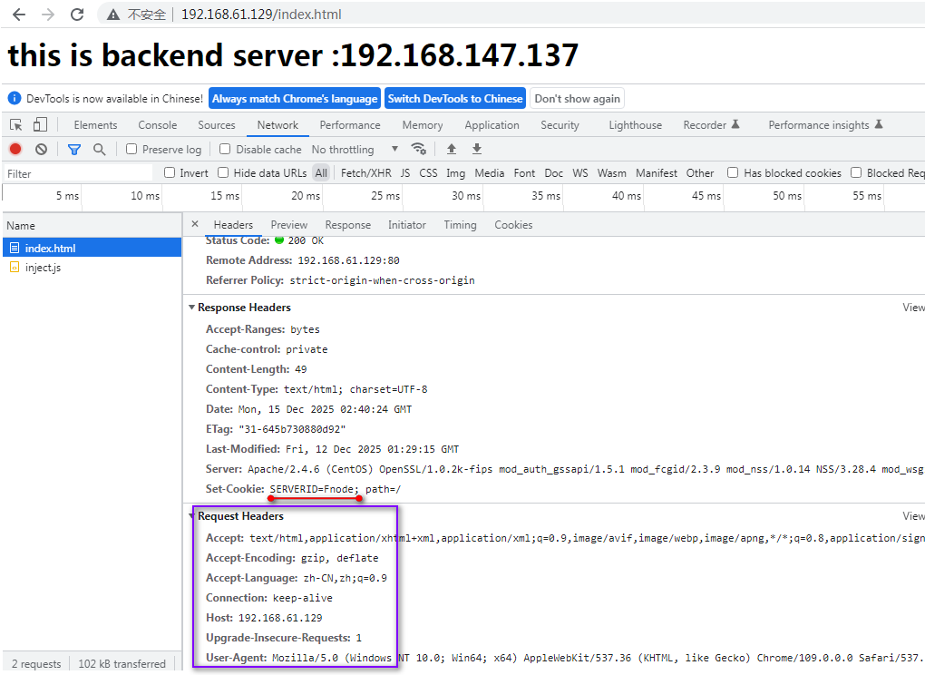Filter requests by Img type
This screenshot has width=925, height=675.
(x=455, y=173)
